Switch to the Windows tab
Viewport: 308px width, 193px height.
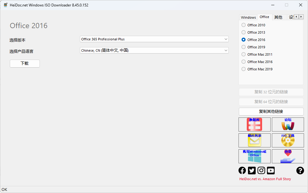[248, 17]
